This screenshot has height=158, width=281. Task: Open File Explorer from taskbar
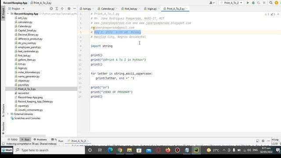(130, 150)
